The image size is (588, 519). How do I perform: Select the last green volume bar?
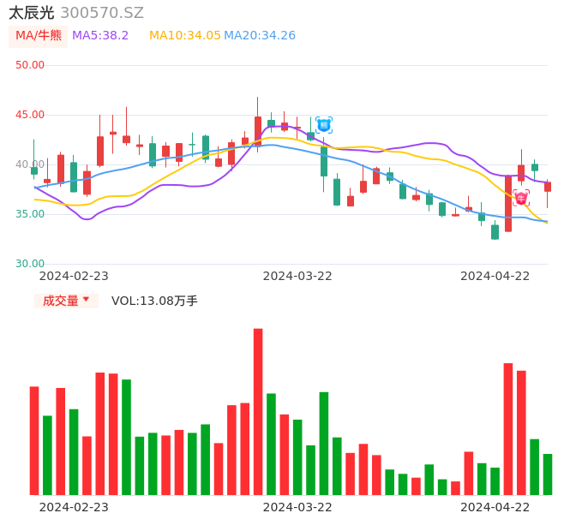click(x=548, y=474)
